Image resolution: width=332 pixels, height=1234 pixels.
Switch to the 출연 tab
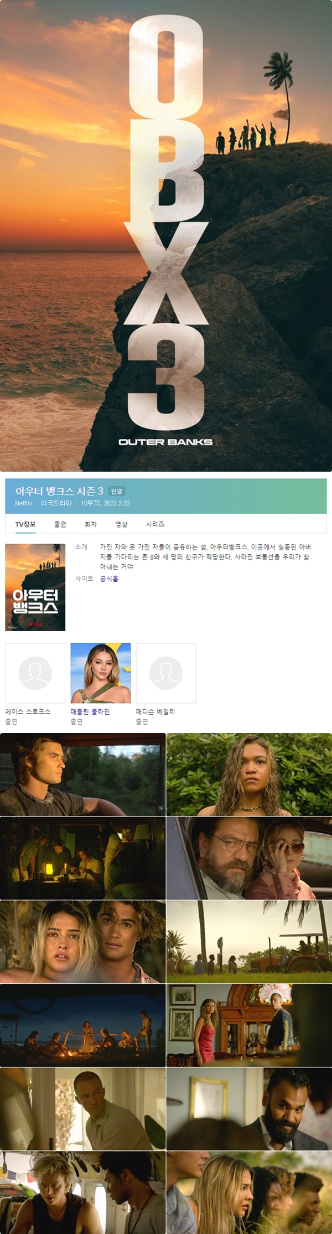60,524
